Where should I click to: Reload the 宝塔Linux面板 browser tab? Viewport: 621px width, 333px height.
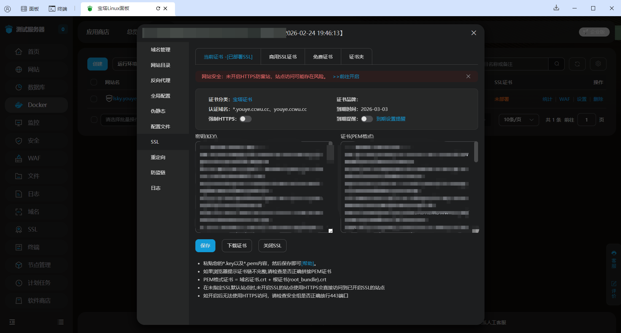[158, 8]
